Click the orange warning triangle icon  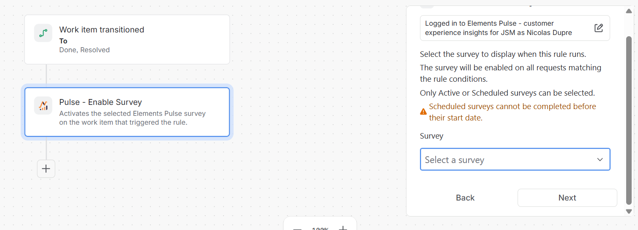pyautogui.click(x=423, y=112)
